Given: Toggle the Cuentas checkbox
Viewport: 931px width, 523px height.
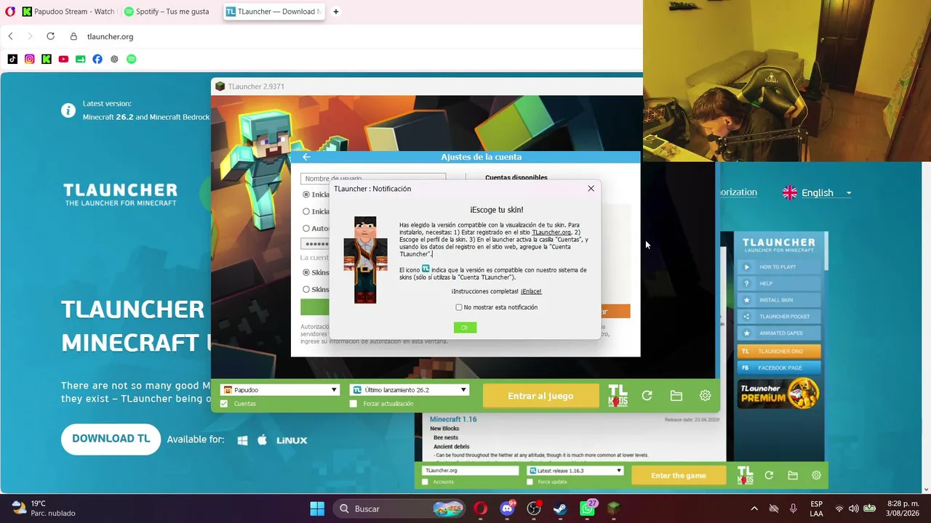Looking at the screenshot, I should 224,404.
